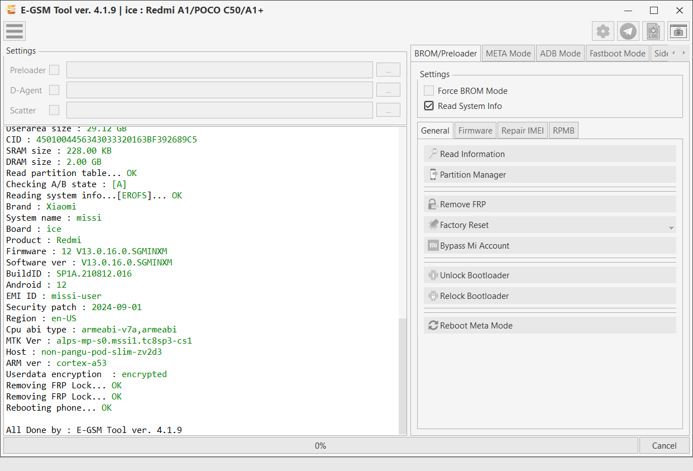
Task: Click the E-GSM Tool app logo
Action: coord(10,10)
